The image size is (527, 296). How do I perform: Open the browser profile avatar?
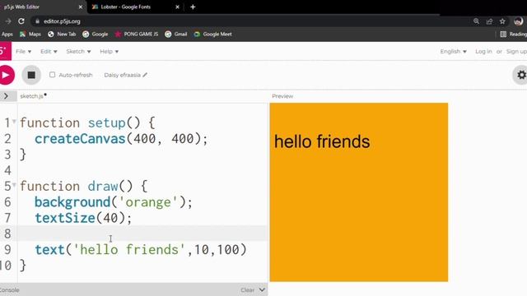click(x=518, y=21)
